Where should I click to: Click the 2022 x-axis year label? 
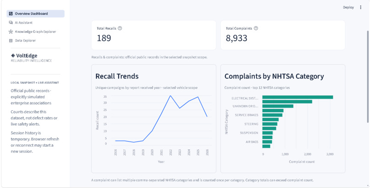[x=170, y=153]
